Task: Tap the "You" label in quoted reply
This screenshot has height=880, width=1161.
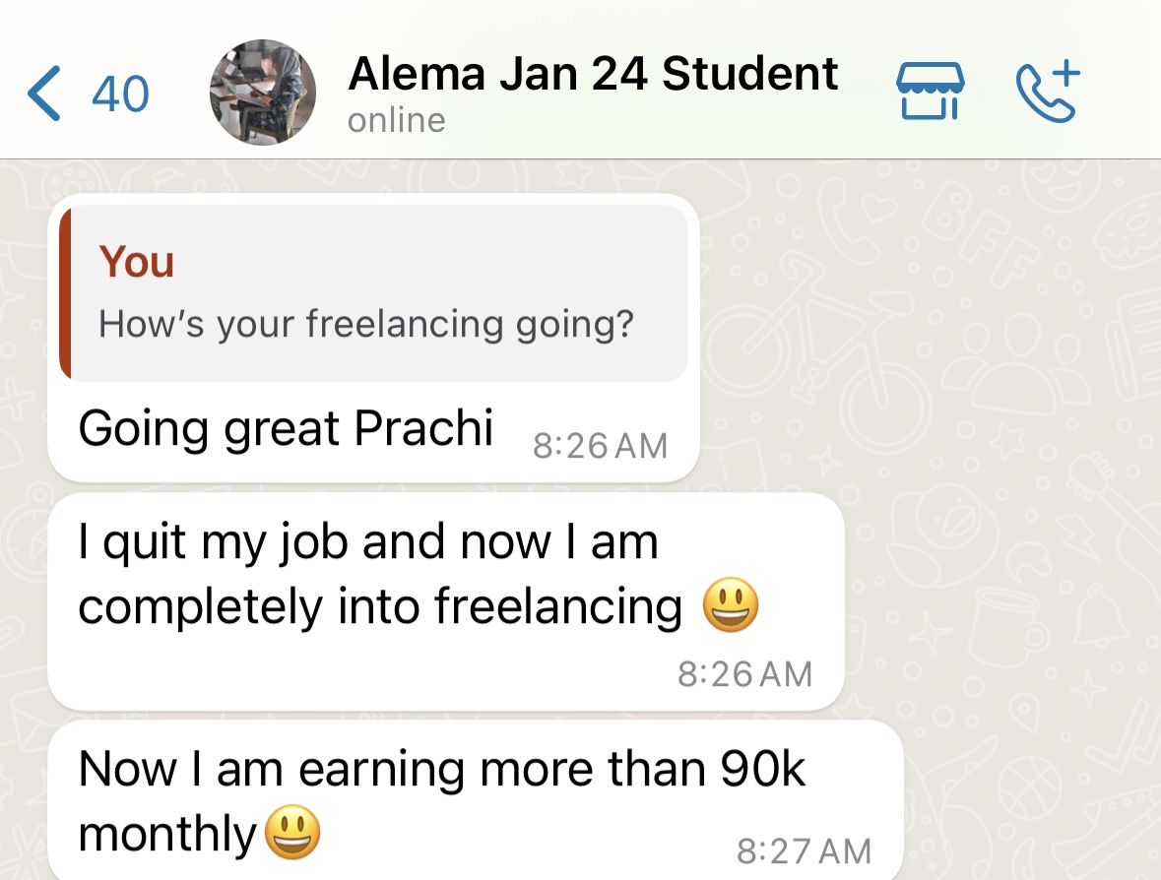Action: (x=137, y=262)
